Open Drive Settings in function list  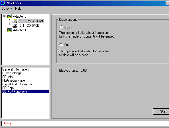pyautogui.click(x=12, y=73)
